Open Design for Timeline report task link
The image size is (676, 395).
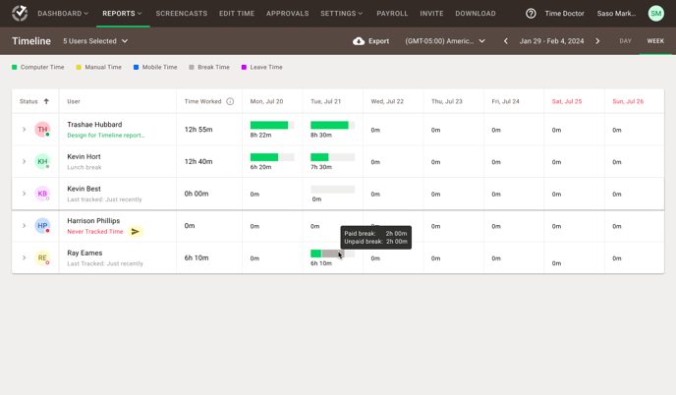click(x=106, y=135)
